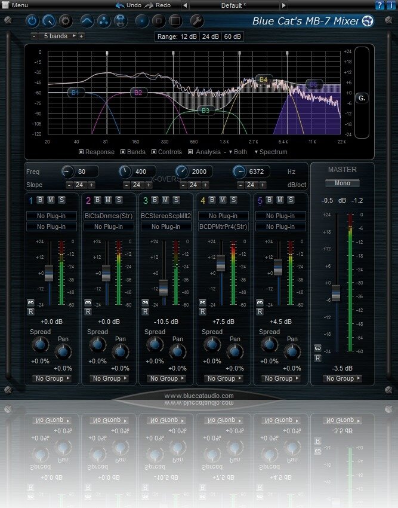398x508 pixels.
Task: Toggle the Analysis checkbox
Action: click(190, 152)
